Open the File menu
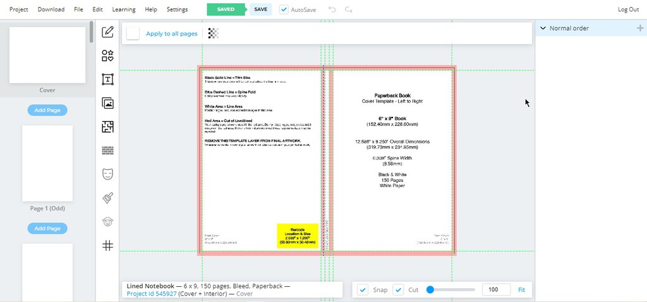Image resolution: width=647 pixels, height=302 pixels. pos(78,9)
